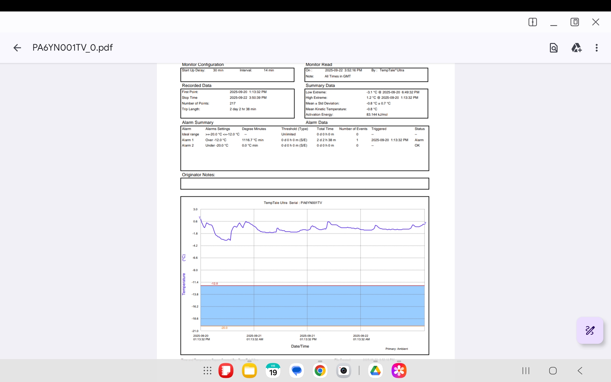The image size is (611, 382).
Task: Close the PDF viewer window
Action: point(595,22)
